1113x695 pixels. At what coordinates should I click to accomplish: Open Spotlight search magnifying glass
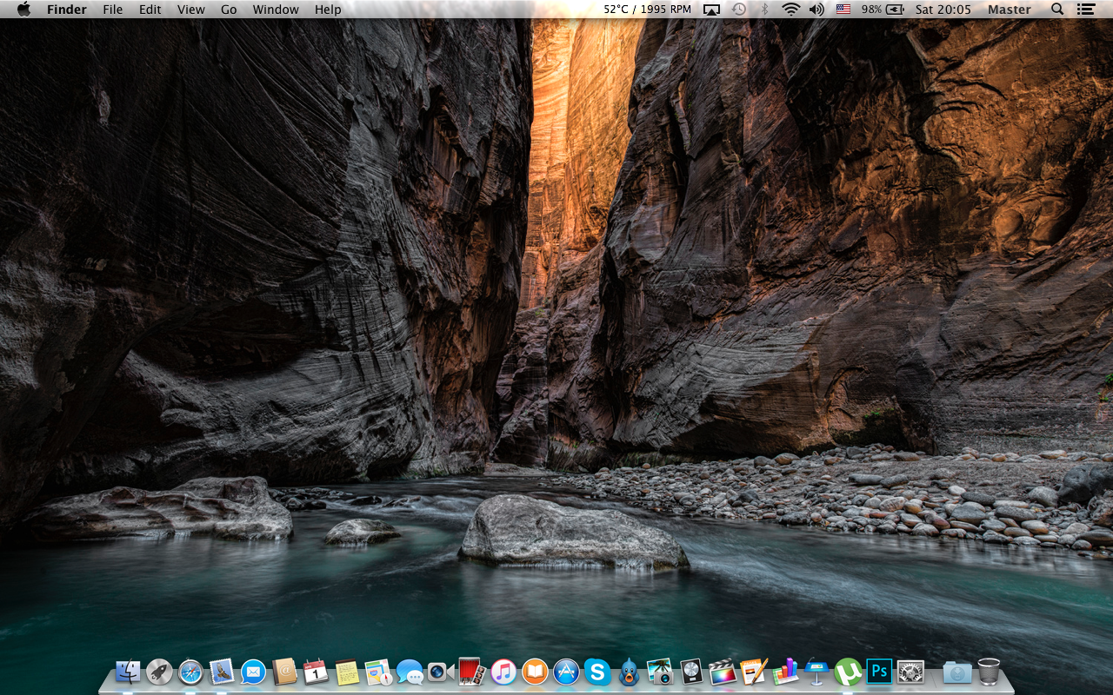click(1057, 10)
